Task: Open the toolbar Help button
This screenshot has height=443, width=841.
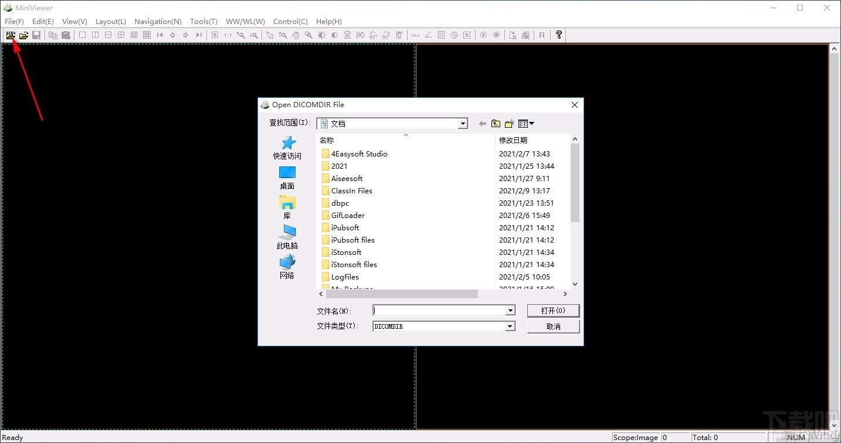Action: click(558, 35)
